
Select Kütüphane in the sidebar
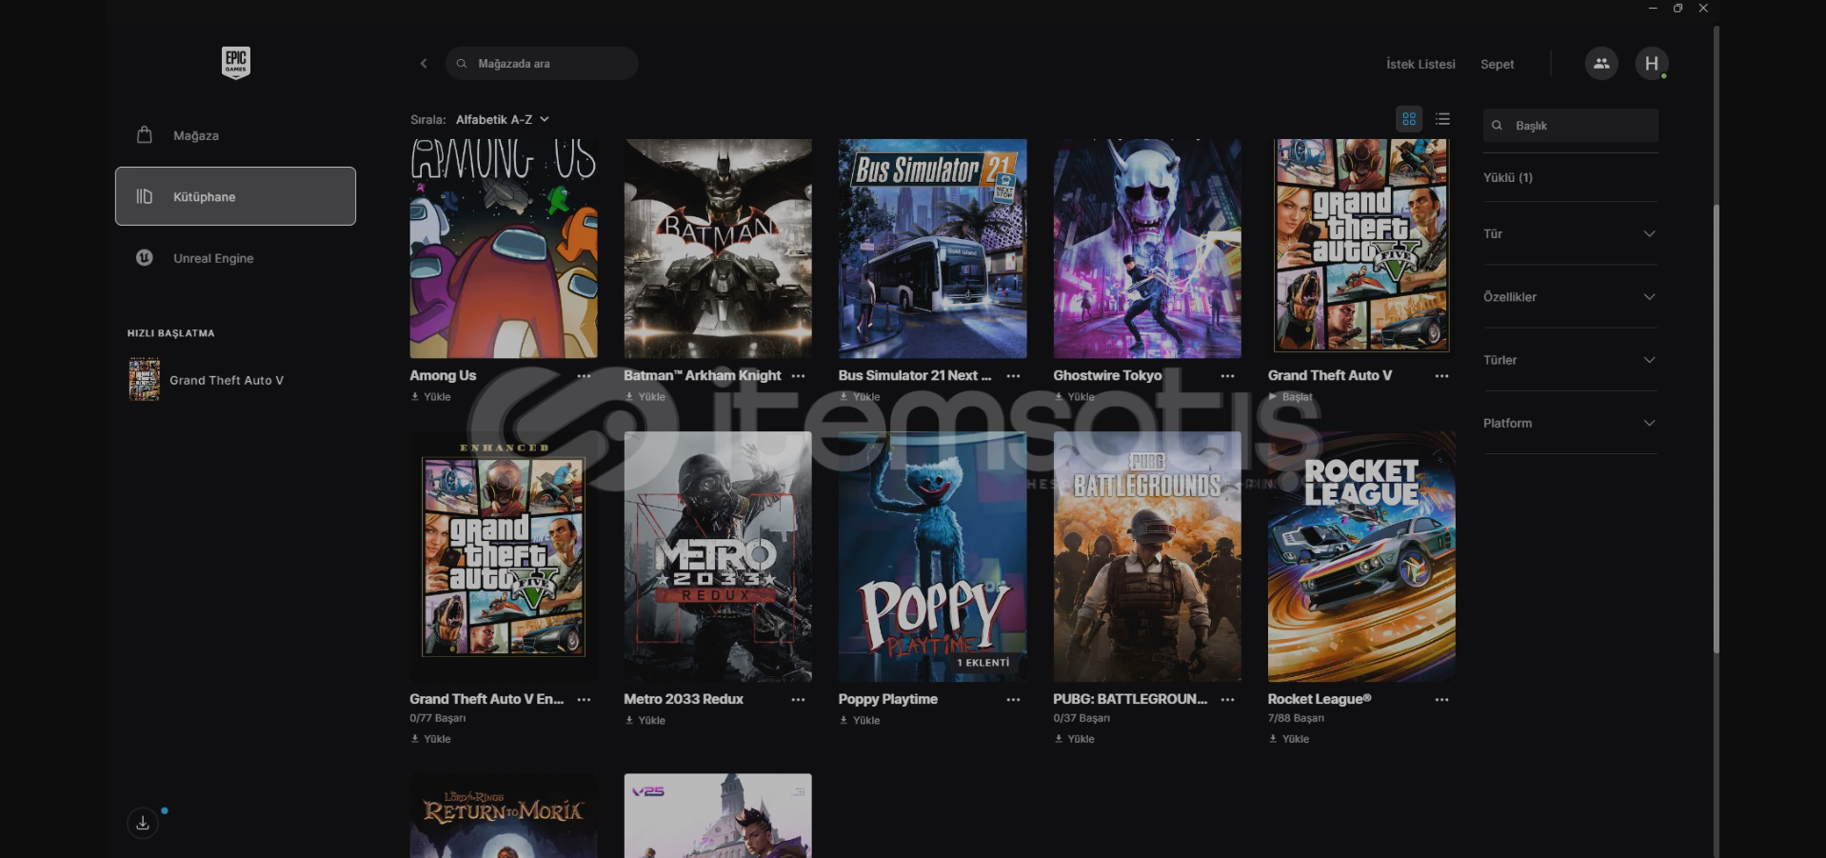click(x=235, y=196)
